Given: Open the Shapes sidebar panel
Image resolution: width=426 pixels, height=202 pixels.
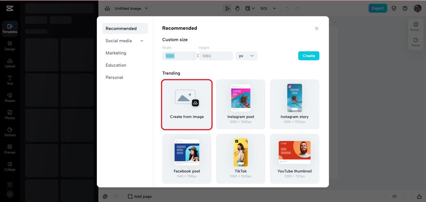Looking at the screenshot, I should click(x=10, y=97).
